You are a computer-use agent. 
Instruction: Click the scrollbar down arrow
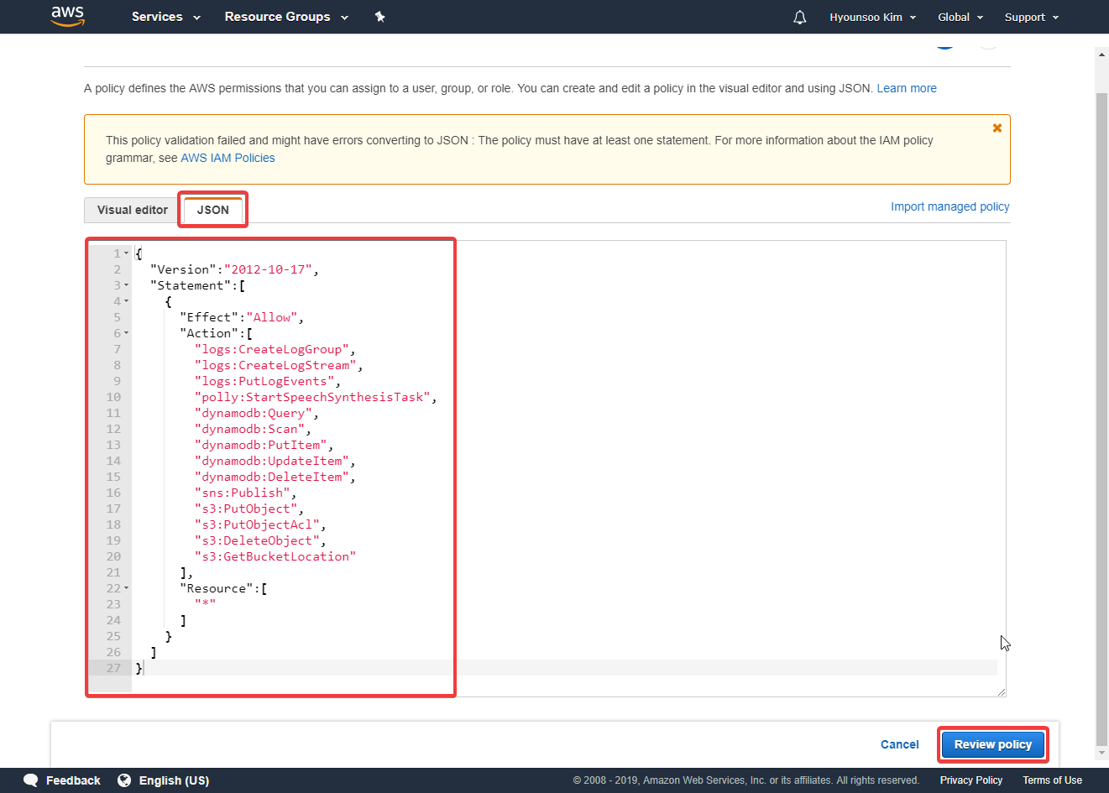click(1102, 752)
